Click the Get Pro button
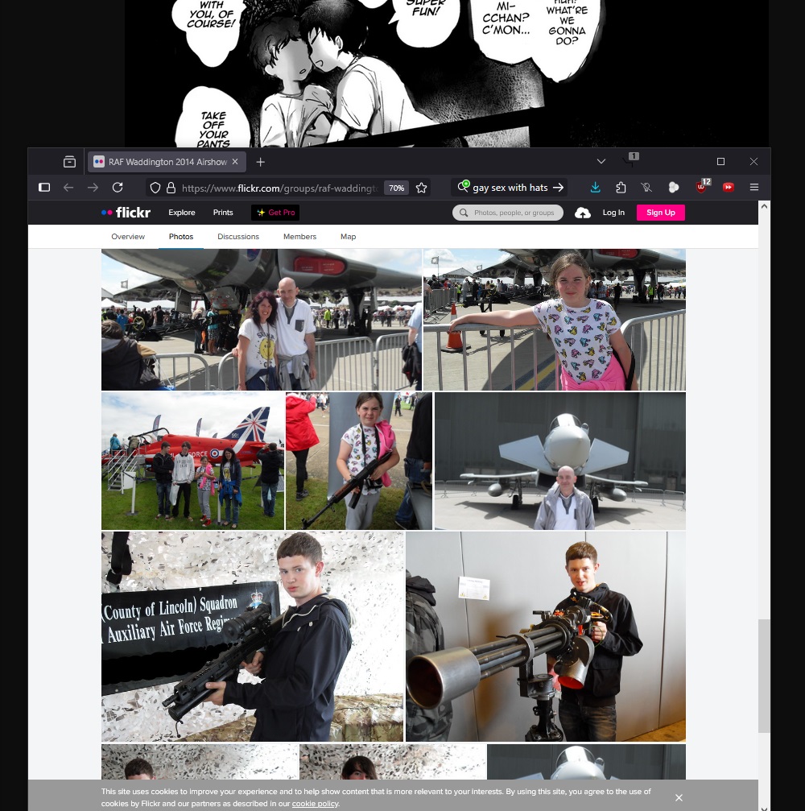Viewport: 805px width, 811px height. [x=275, y=213]
